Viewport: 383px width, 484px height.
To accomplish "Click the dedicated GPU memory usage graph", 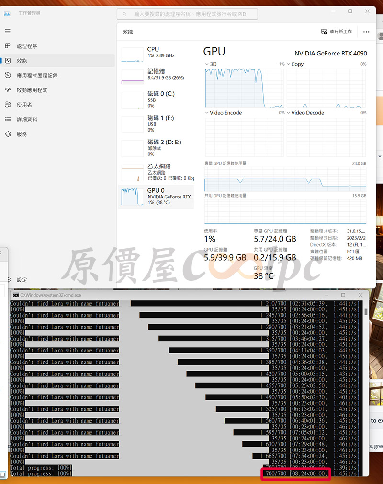I will (285, 179).
